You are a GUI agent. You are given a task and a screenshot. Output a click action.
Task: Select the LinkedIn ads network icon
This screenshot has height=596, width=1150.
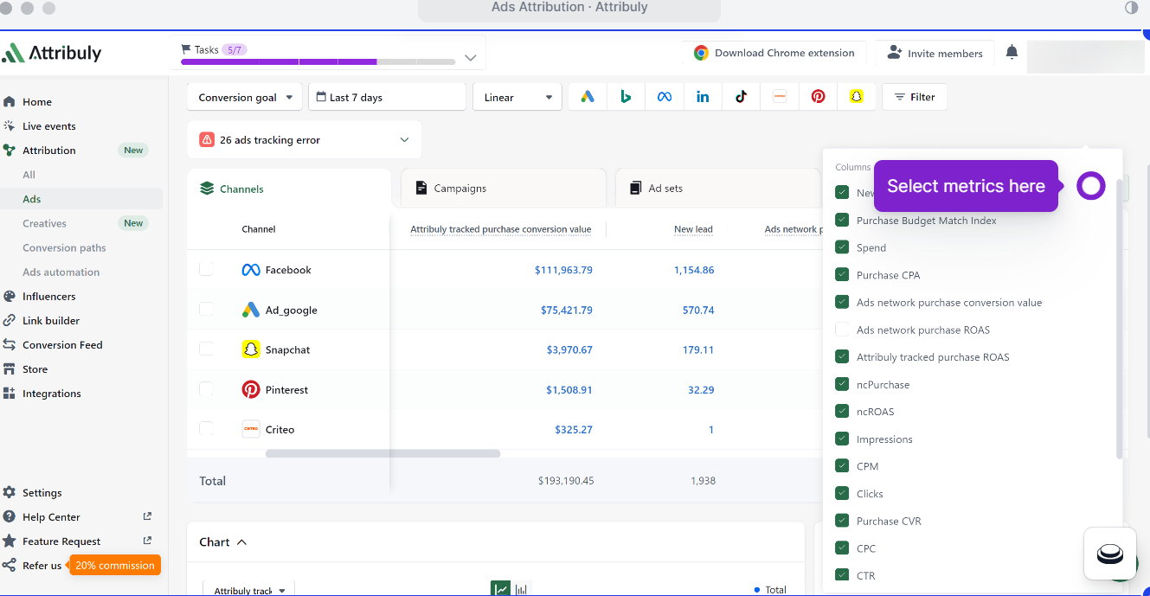click(703, 96)
